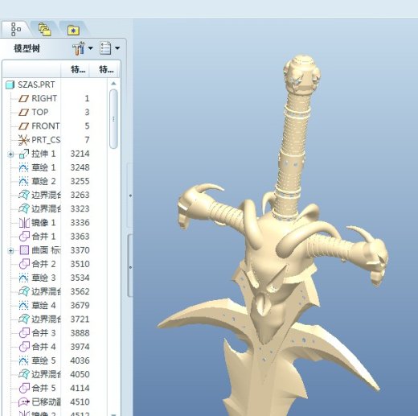Select the 已移动 moved-copy feature icon
418x416 pixels.
point(24,402)
